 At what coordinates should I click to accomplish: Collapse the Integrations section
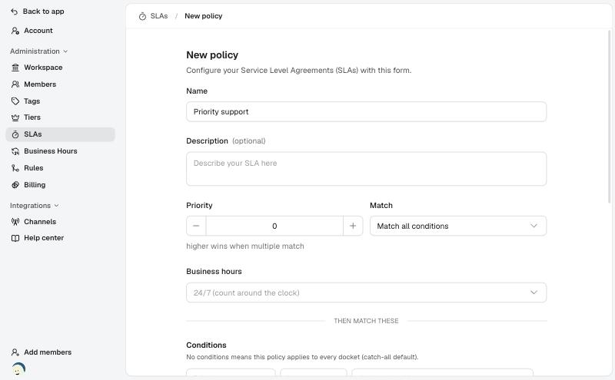click(x=34, y=206)
